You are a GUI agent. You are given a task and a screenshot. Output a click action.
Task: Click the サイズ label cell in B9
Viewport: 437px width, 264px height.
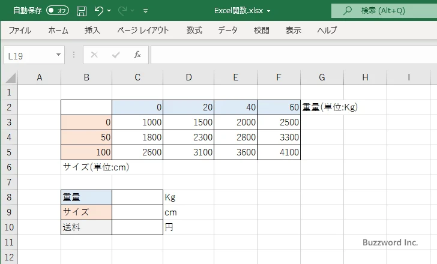[x=86, y=212]
